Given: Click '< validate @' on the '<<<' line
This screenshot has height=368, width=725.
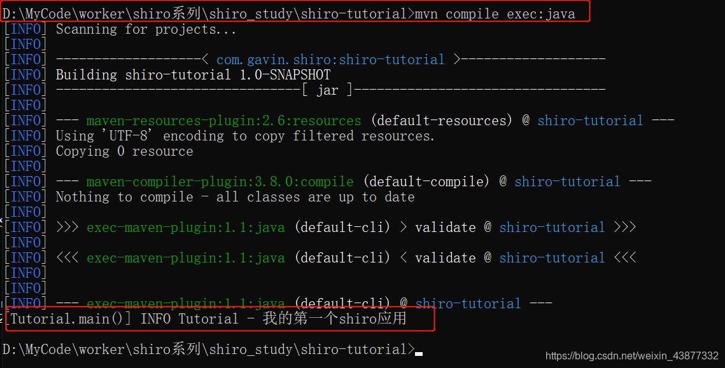Looking at the screenshot, I should click(x=446, y=257).
